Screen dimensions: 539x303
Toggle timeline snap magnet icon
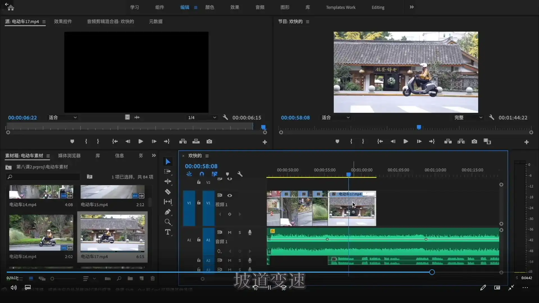point(202,174)
